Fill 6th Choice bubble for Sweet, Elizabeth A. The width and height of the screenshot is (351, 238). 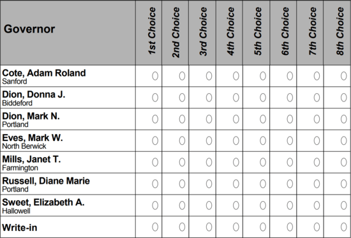coord(290,205)
